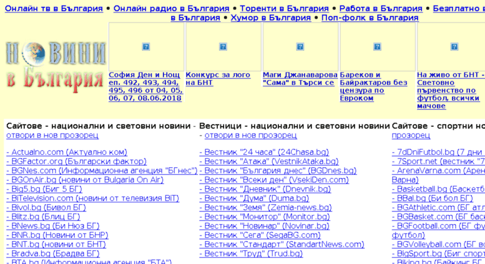
Task: Open broken thumbnail above 'На живо от БНТ'
Action: coord(451,47)
